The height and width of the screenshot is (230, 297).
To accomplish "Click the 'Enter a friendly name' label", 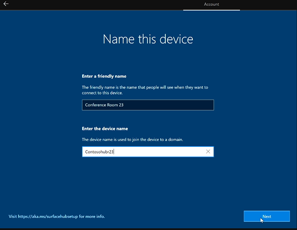I will coord(104,76).
